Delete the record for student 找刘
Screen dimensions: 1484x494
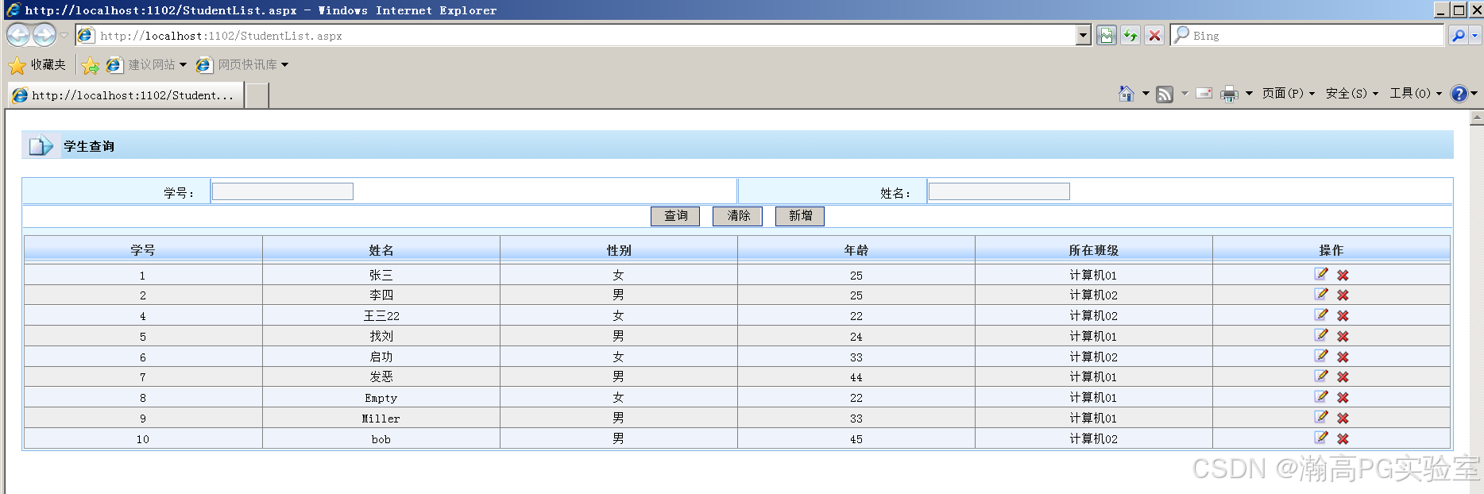point(1343,336)
